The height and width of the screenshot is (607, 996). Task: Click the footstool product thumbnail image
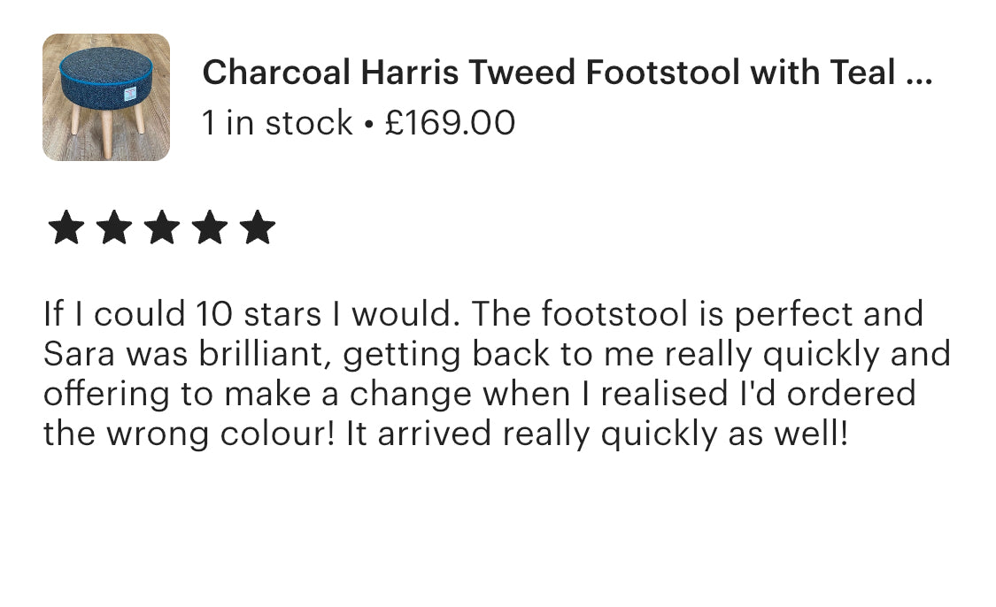[106, 97]
